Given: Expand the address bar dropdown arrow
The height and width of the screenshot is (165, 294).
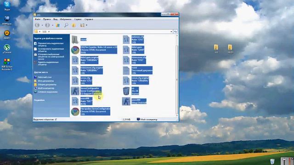Looking at the screenshot, I should 171,32.
